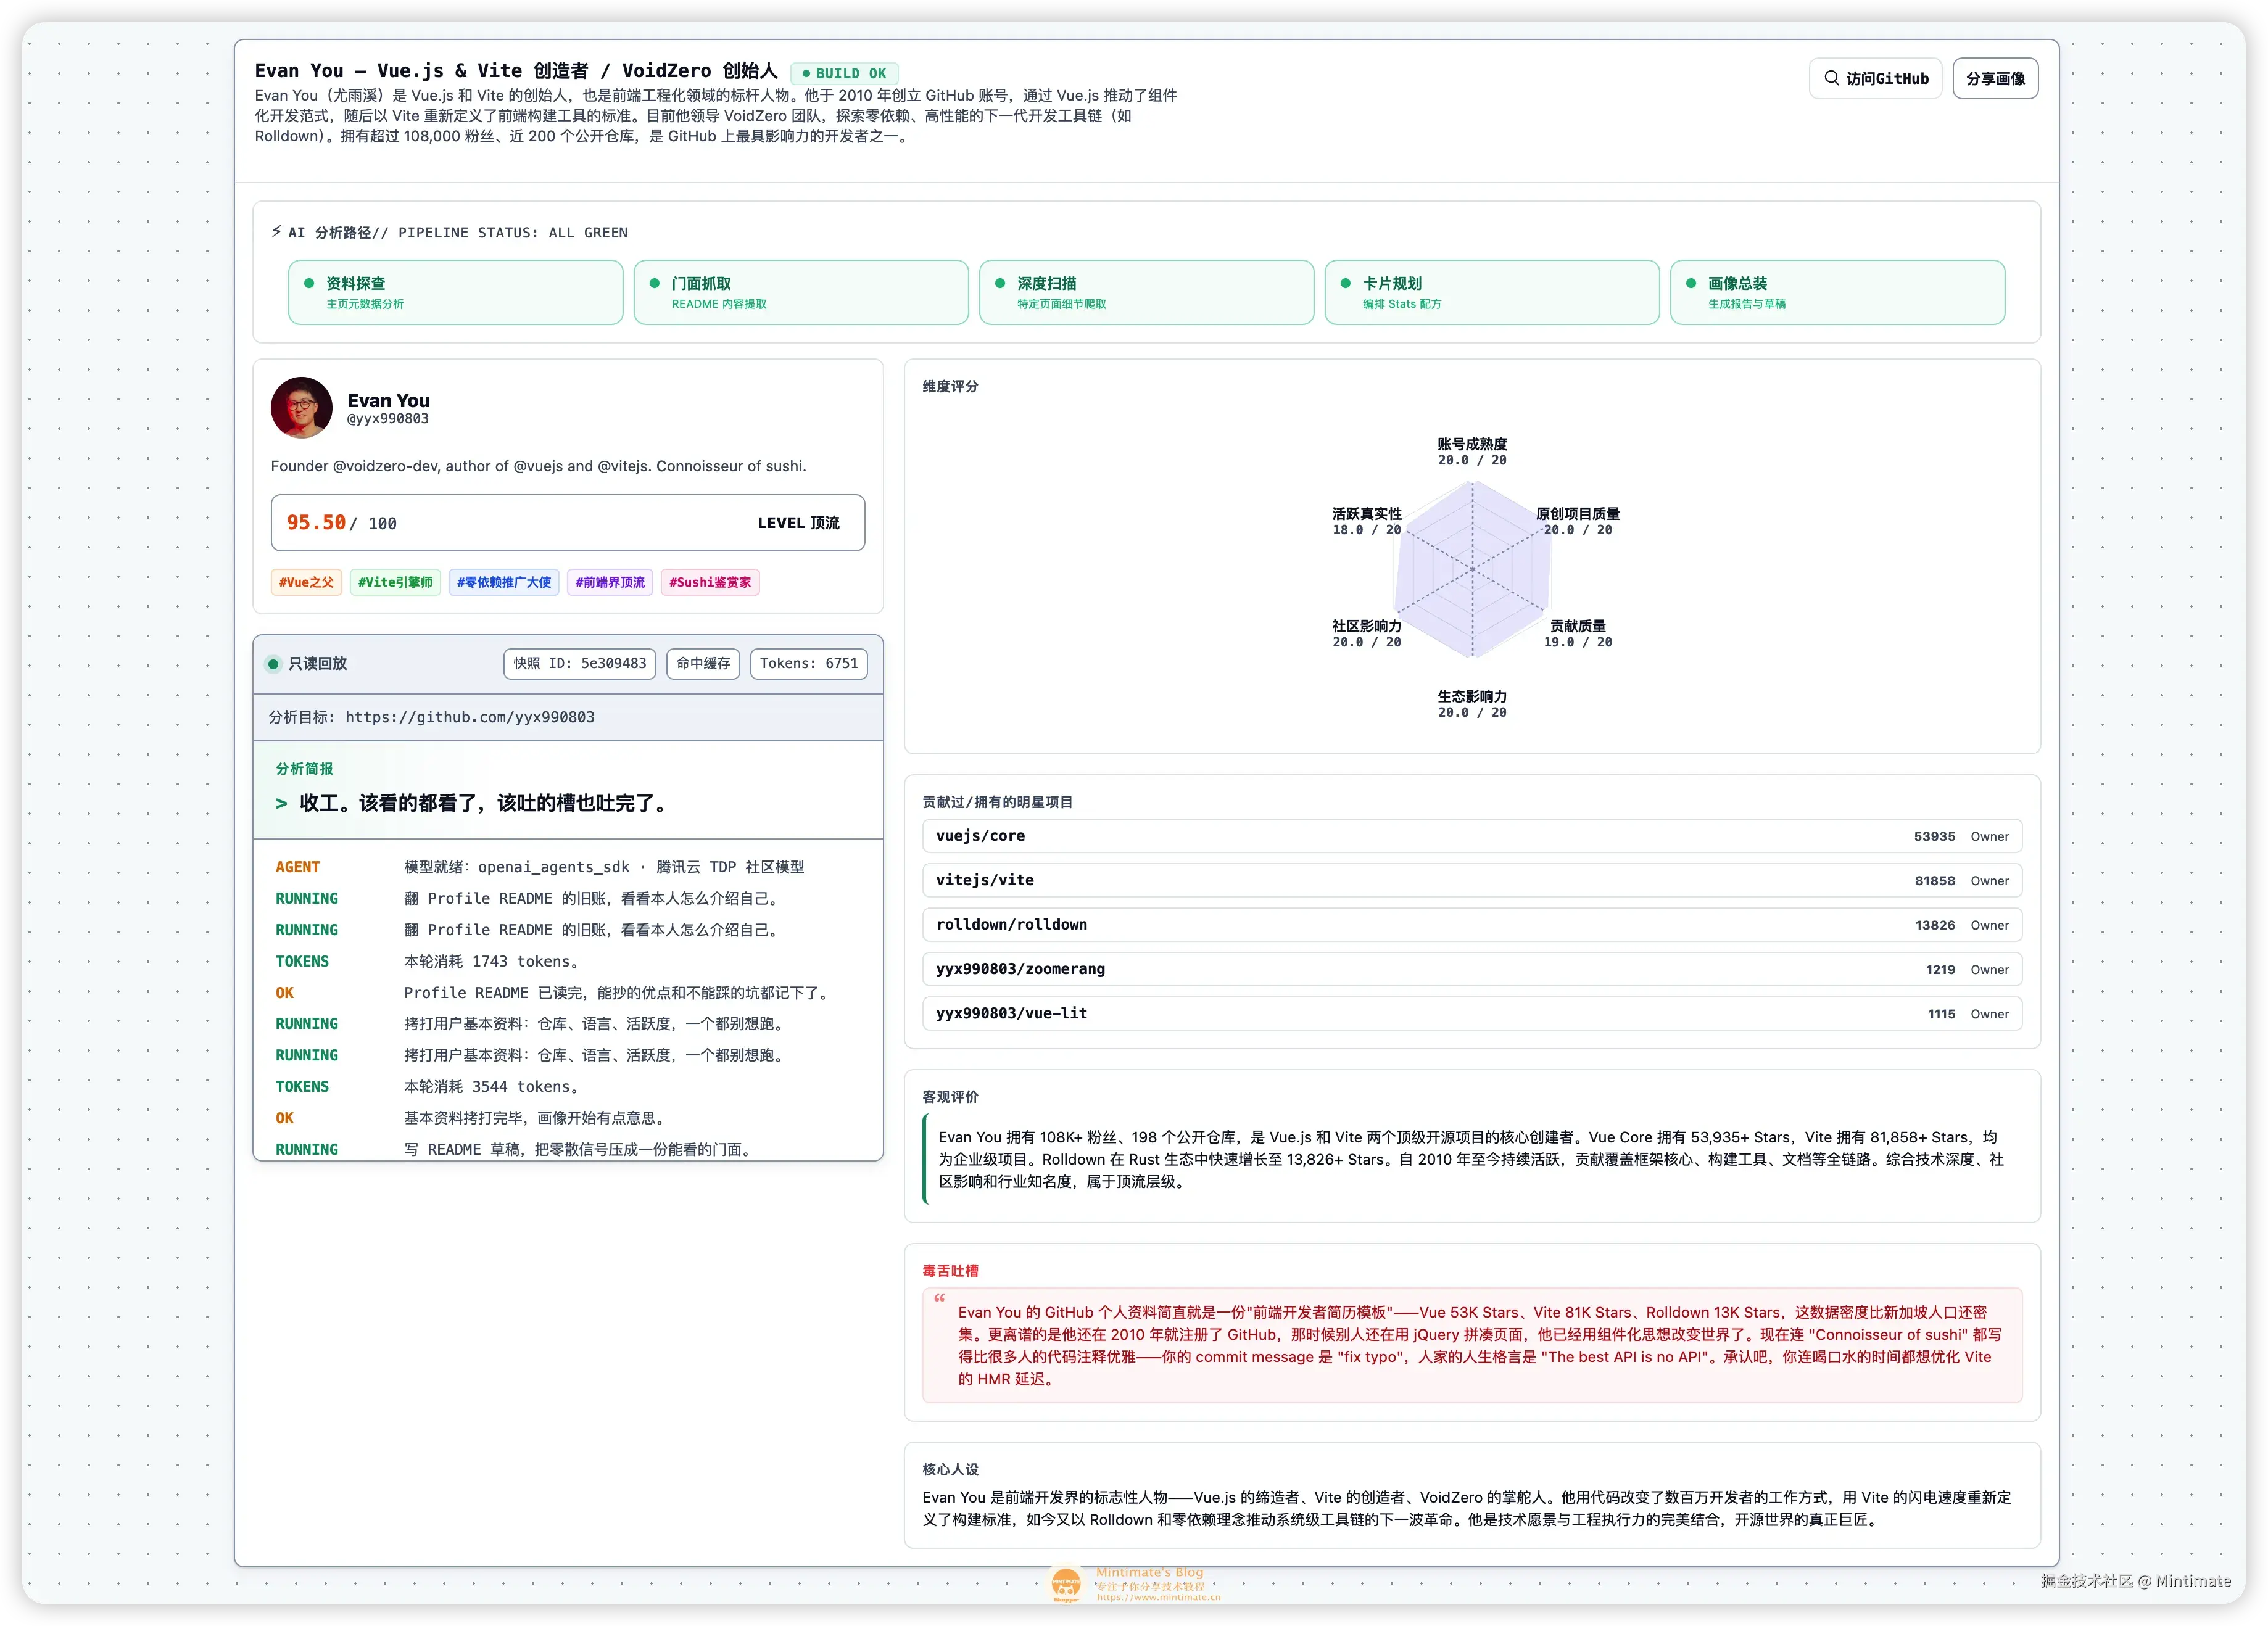Viewport: 2268px width, 1626px height.
Task: Click the #零依赖推广大使 tag
Action: [x=504, y=582]
